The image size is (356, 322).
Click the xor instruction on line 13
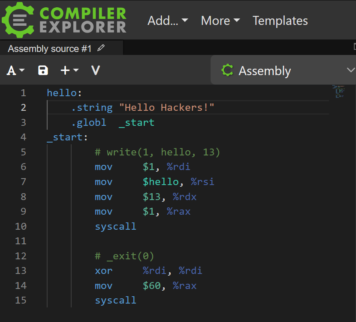(103, 271)
